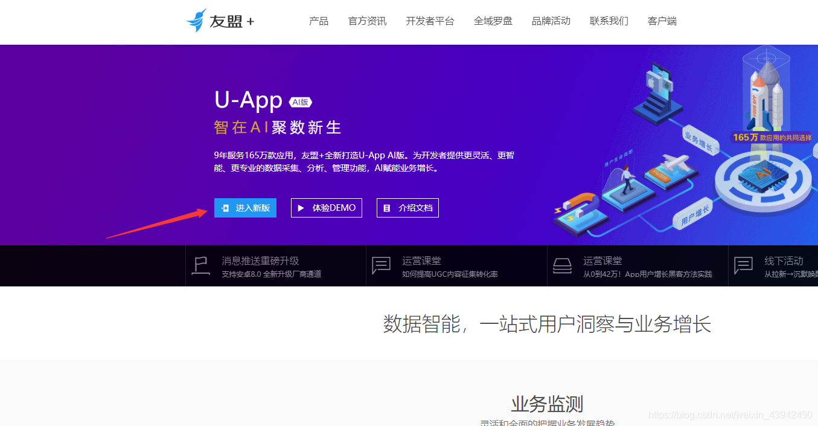This screenshot has height=426, width=818.
Task: Click the AI版 badge beside U-App
Action: coord(300,102)
